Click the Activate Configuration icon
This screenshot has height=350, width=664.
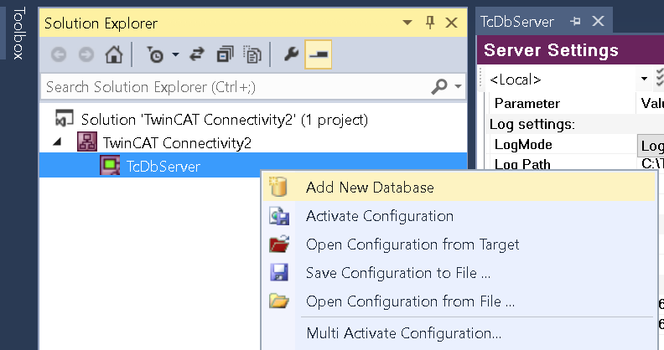point(279,216)
